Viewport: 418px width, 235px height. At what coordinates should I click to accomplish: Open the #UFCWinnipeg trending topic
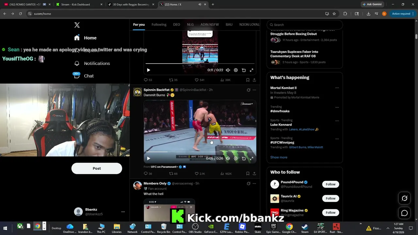pyautogui.click(x=282, y=143)
